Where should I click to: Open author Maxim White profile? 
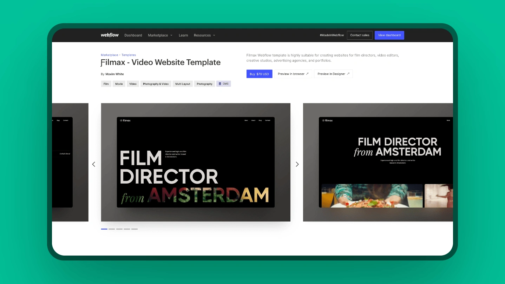pos(114,74)
